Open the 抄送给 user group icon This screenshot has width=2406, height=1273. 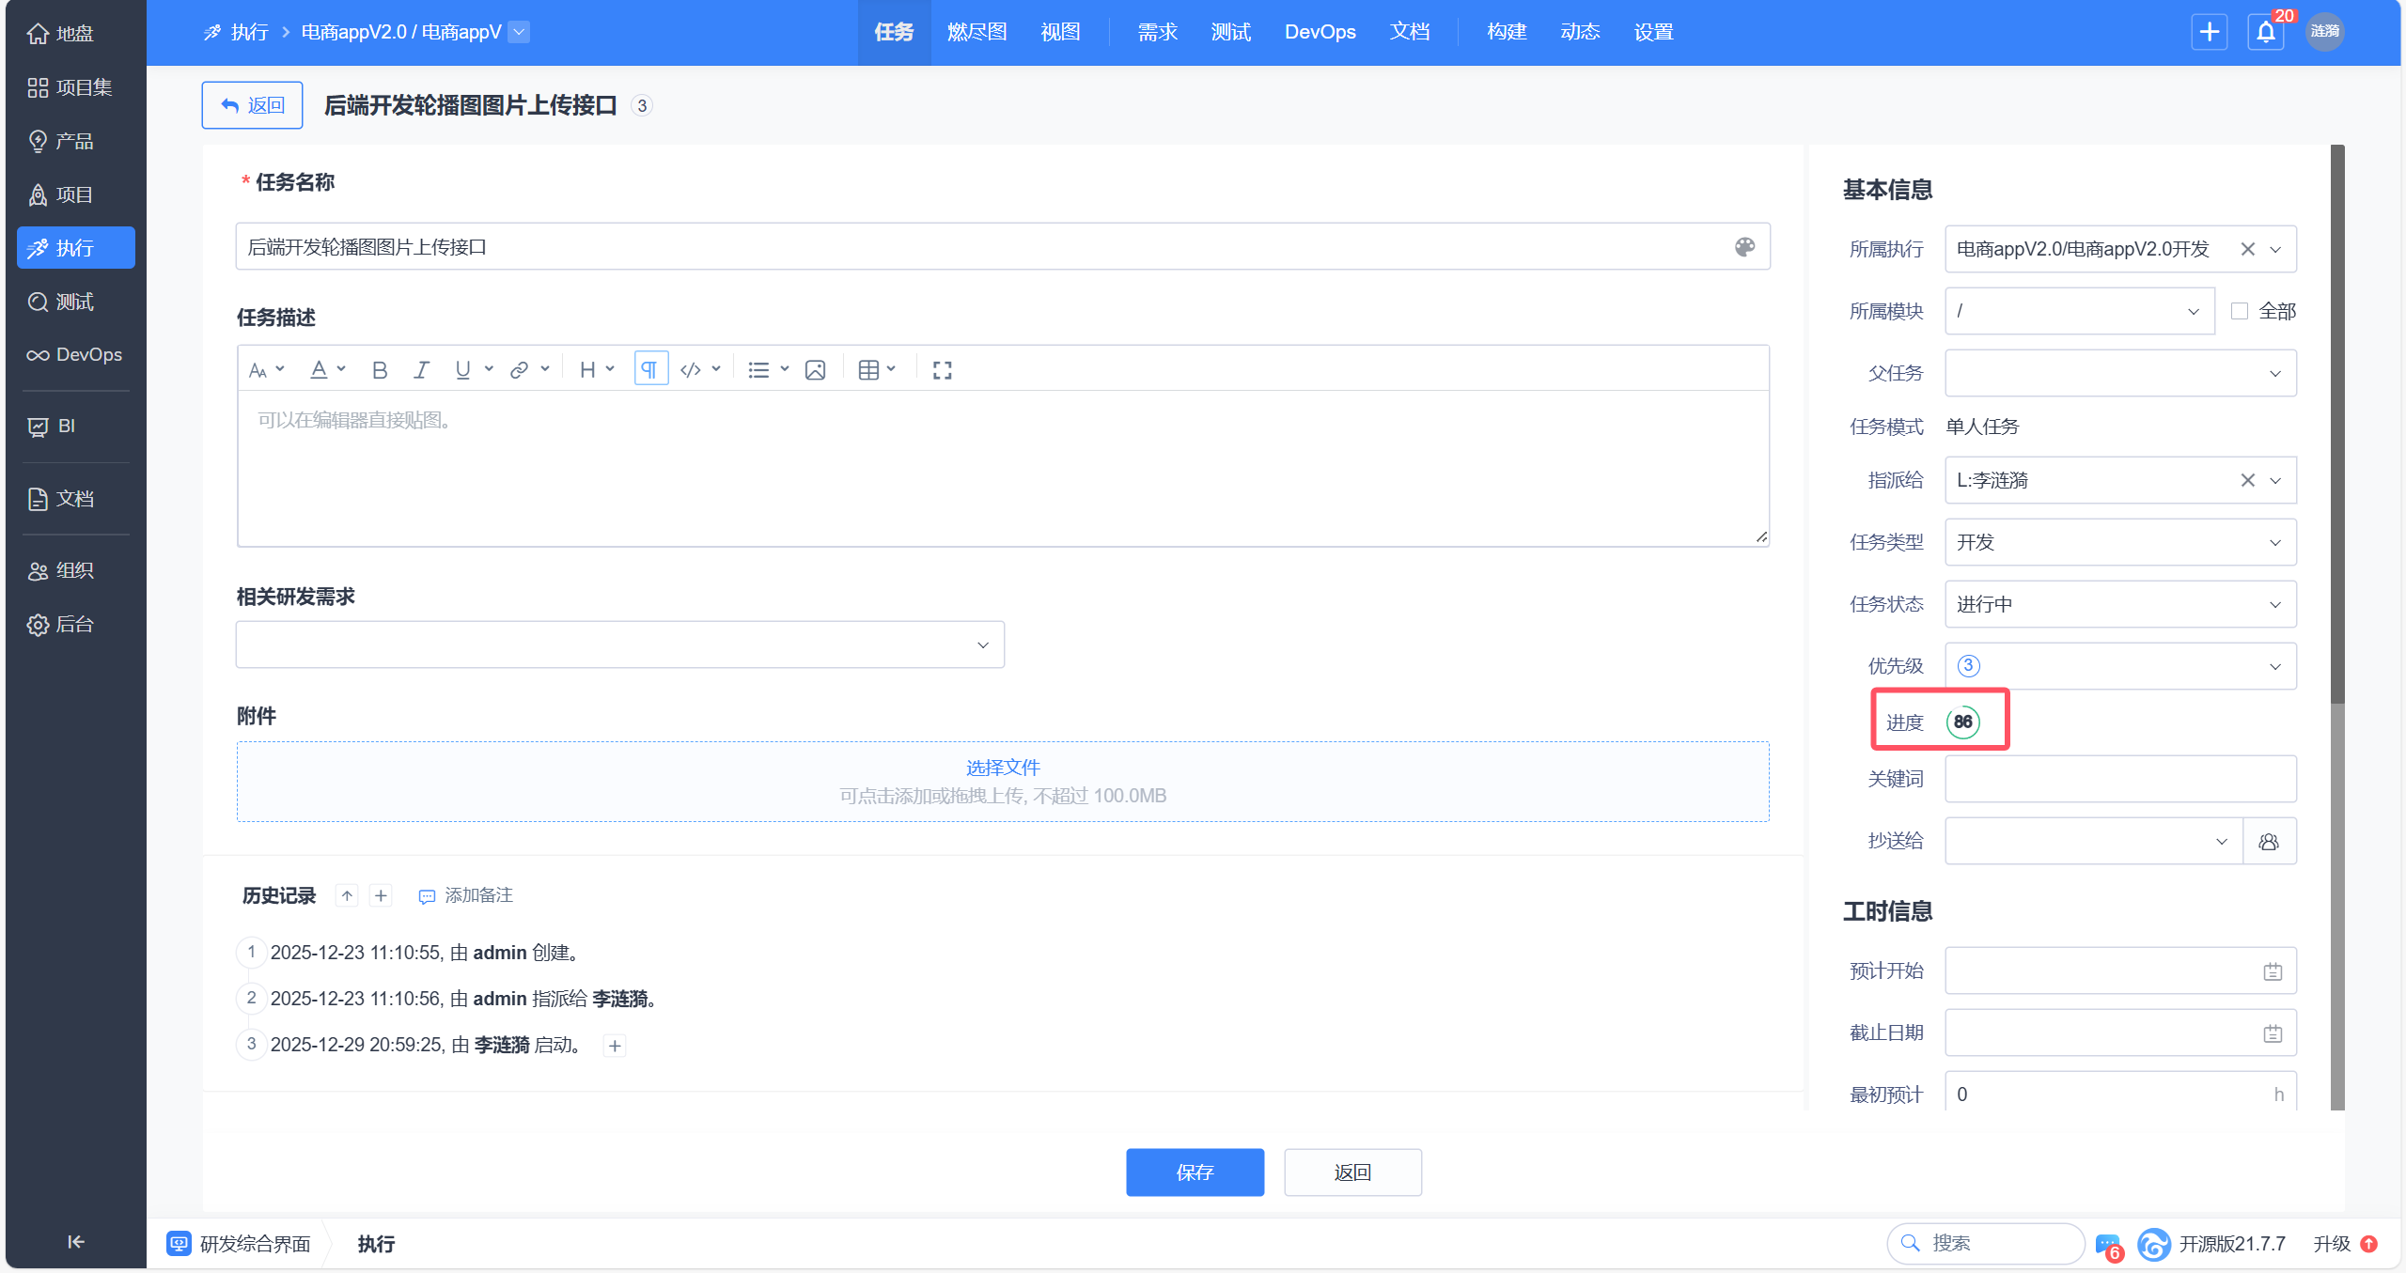[2269, 841]
